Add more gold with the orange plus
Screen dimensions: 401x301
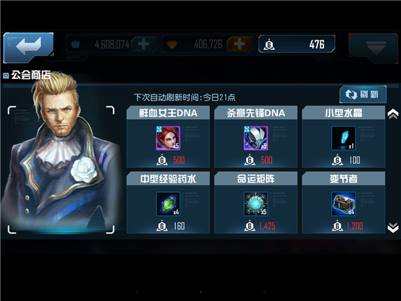[x=239, y=44]
